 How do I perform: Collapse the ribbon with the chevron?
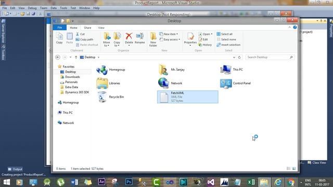click(x=289, y=28)
